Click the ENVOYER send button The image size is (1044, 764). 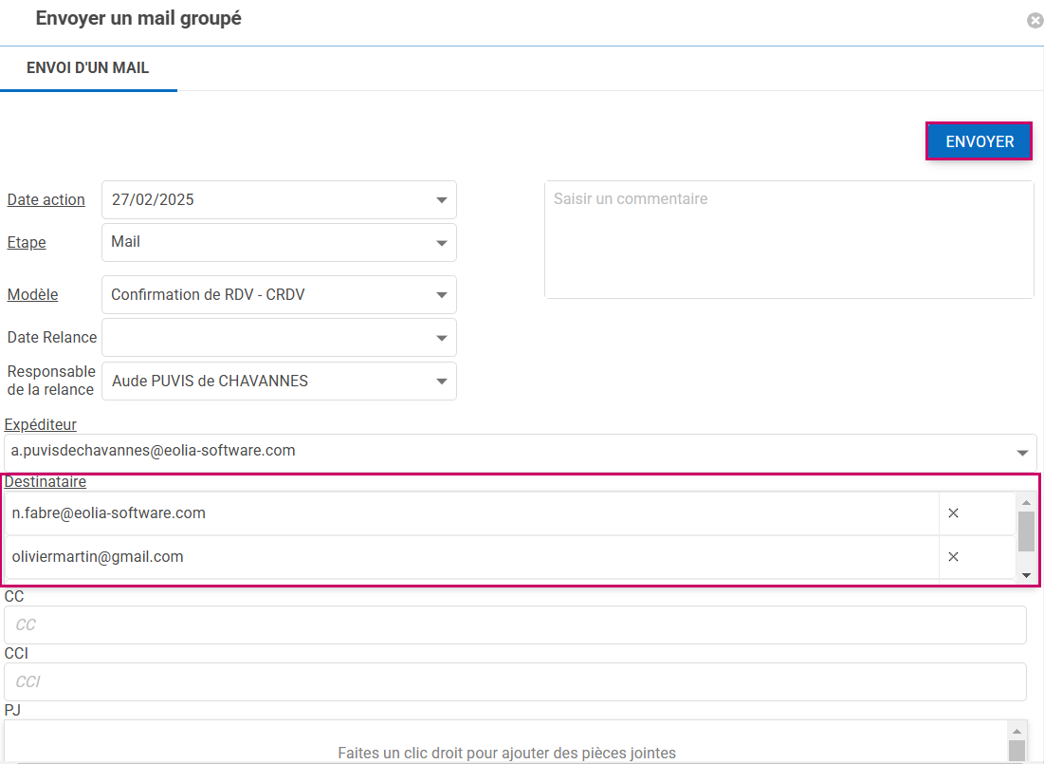pos(979,141)
